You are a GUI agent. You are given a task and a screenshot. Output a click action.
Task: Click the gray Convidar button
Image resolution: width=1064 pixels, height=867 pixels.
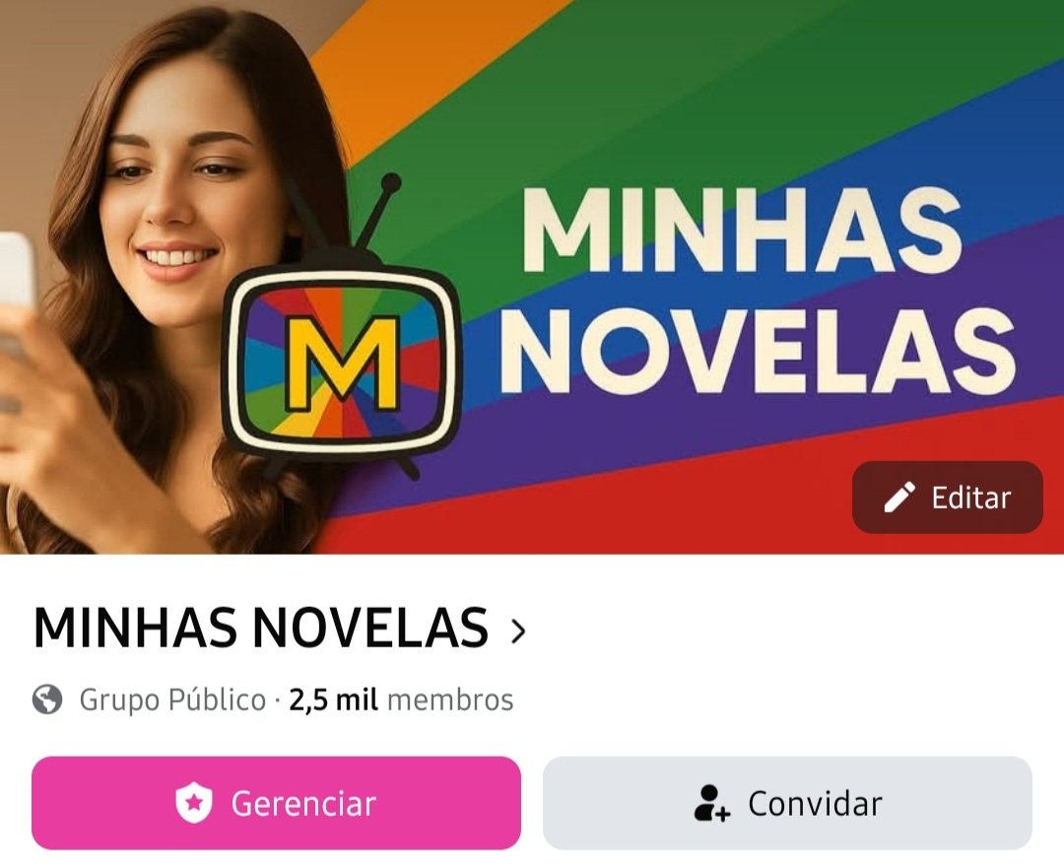tap(787, 803)
